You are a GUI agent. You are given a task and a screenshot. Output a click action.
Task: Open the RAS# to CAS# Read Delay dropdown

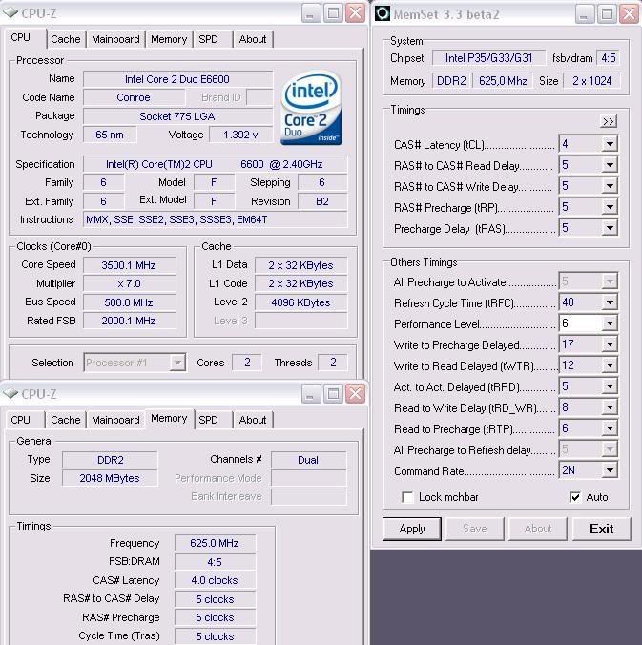point(610,165)
